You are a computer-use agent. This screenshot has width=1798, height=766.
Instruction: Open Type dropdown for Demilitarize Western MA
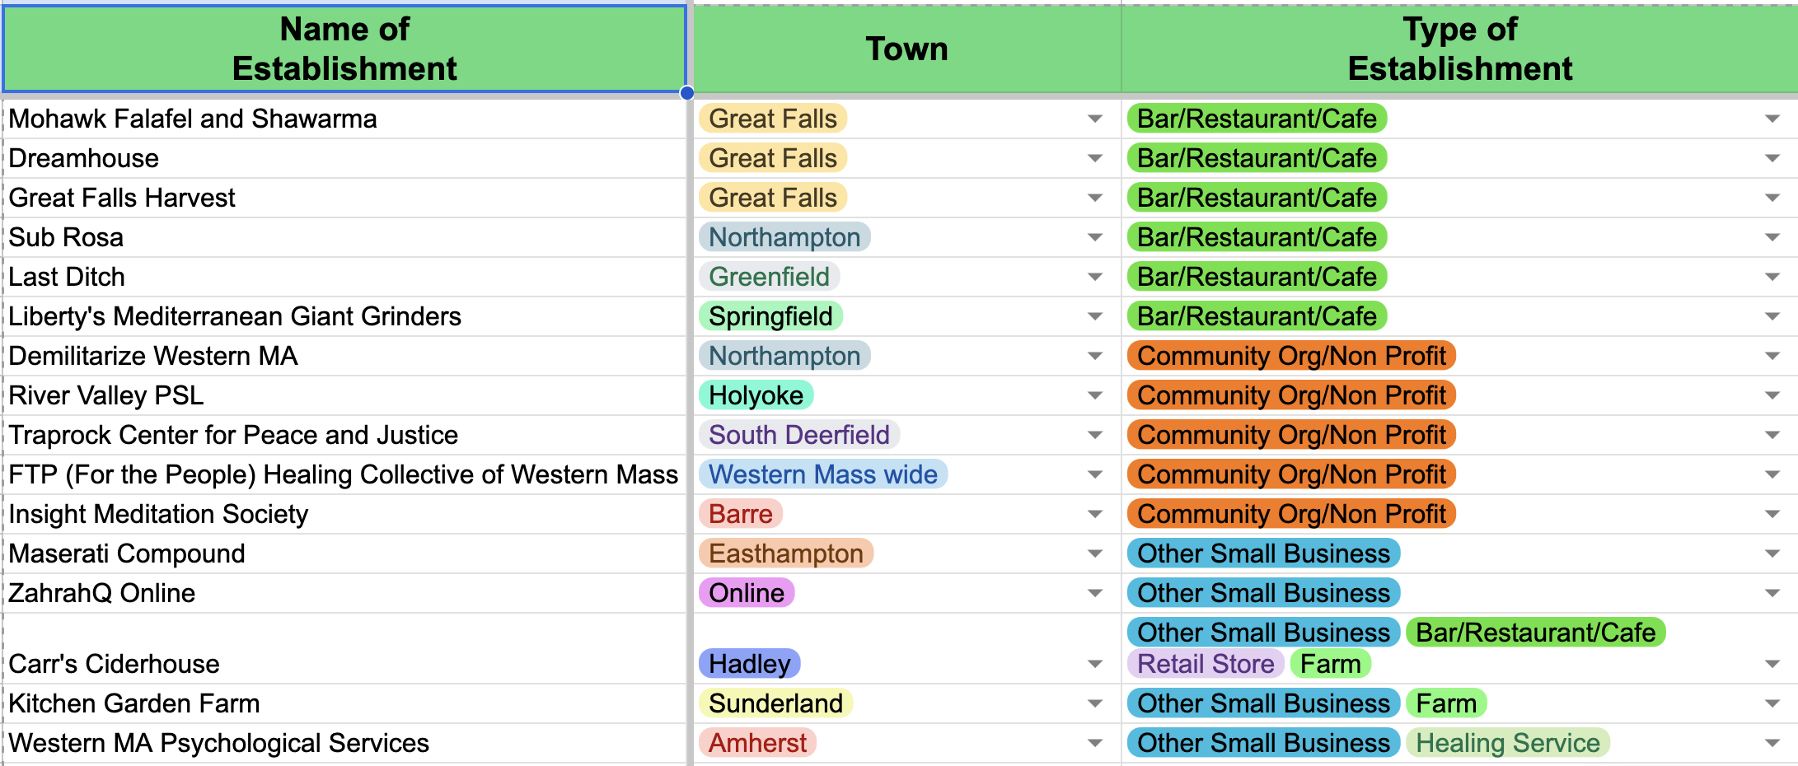[1772, 356]
